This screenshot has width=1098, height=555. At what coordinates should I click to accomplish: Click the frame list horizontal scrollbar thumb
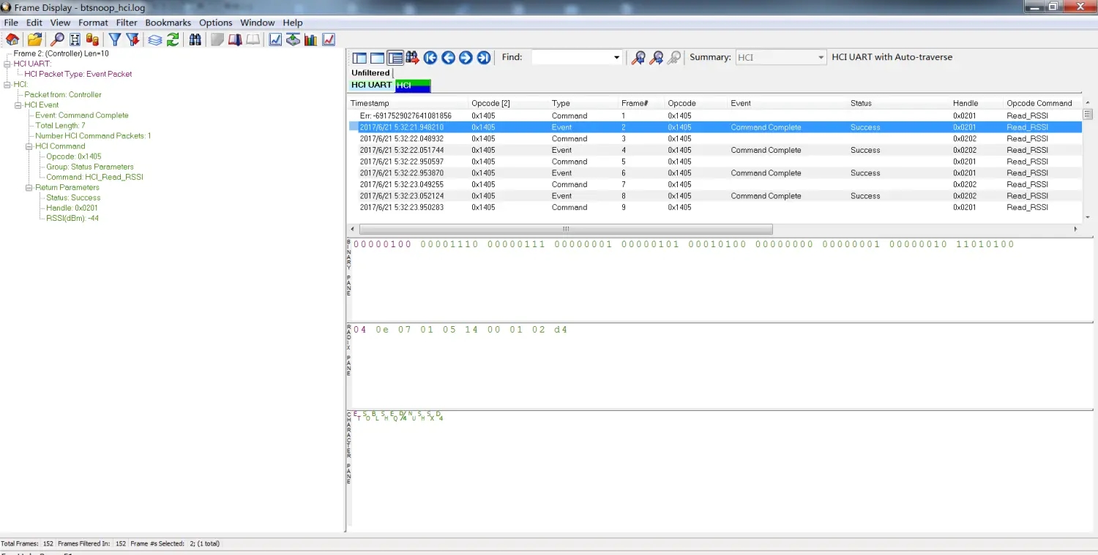point(565,229)
